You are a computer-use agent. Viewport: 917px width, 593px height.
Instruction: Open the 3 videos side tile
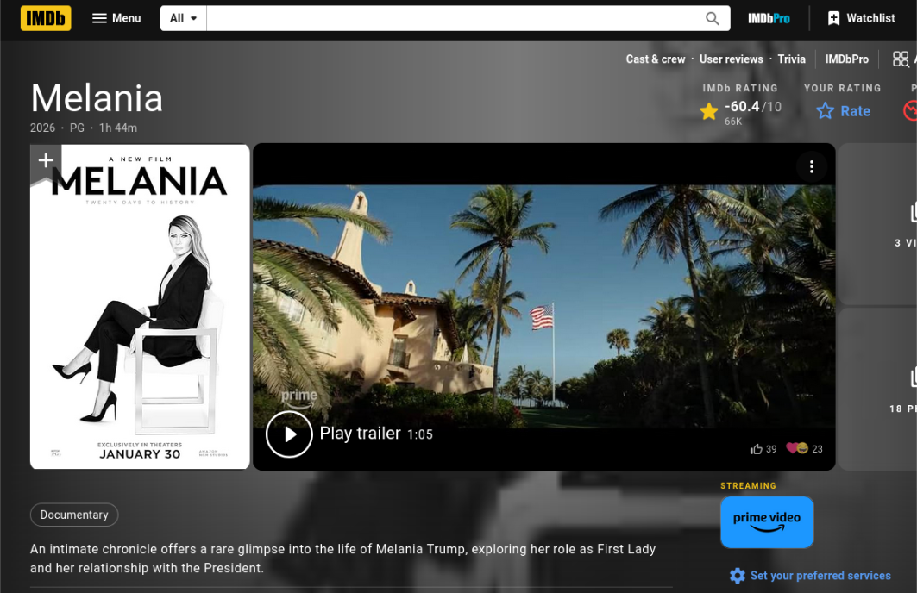878,224
